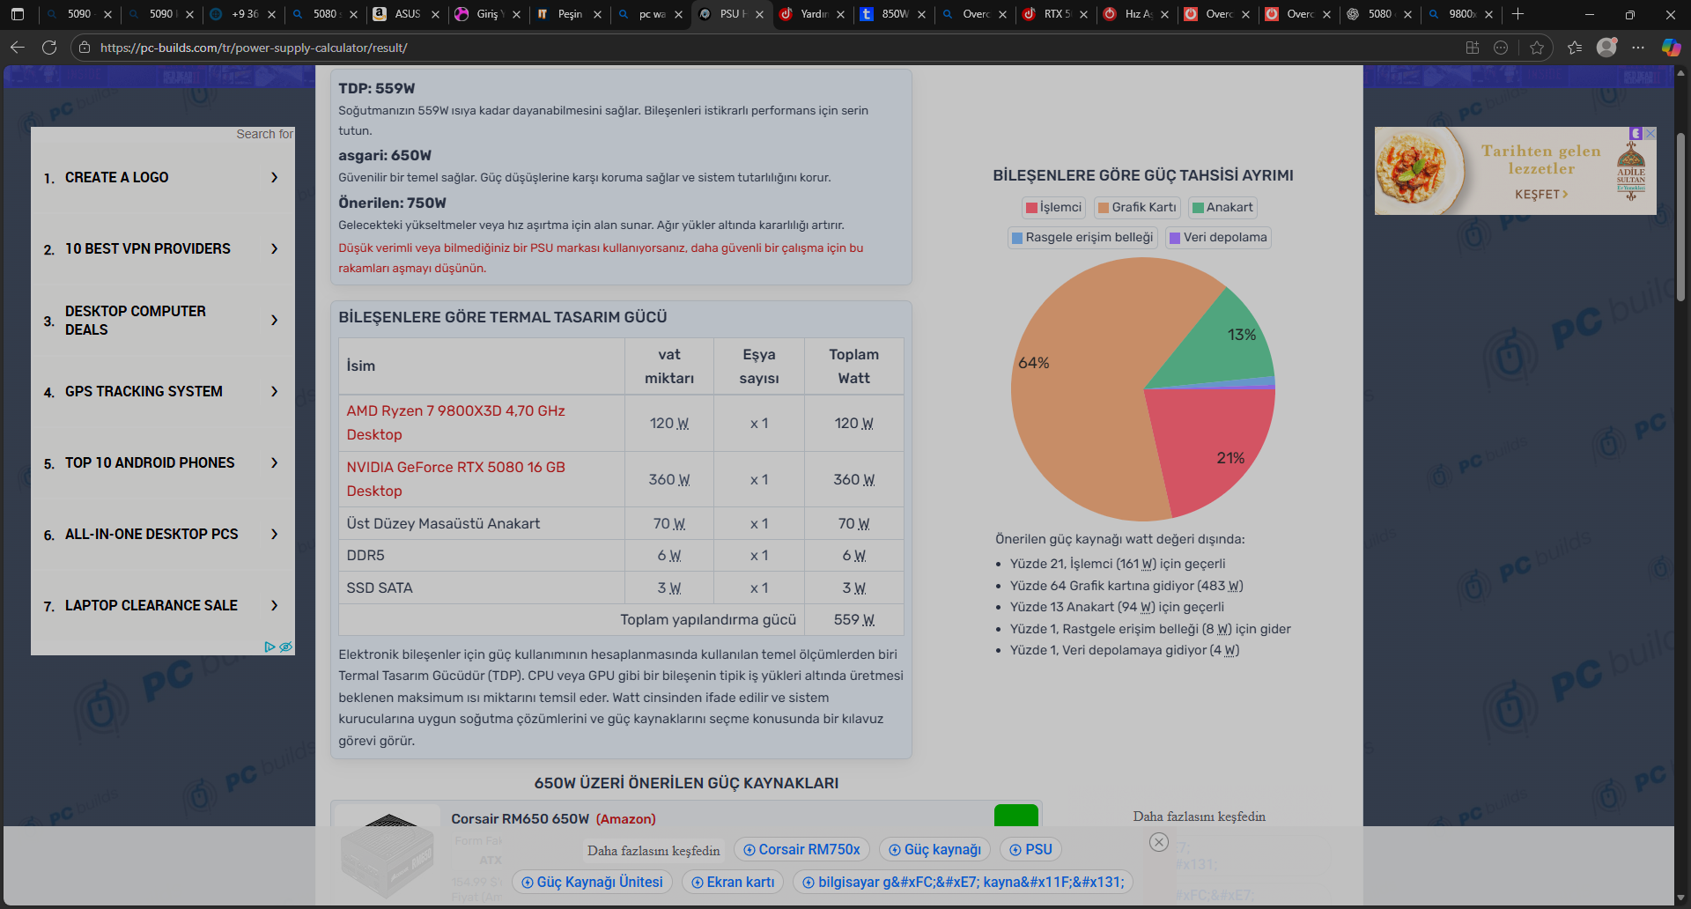Open a new browser tab
This screenshot has width=1691, height=909.
(x=1517, y=14)
